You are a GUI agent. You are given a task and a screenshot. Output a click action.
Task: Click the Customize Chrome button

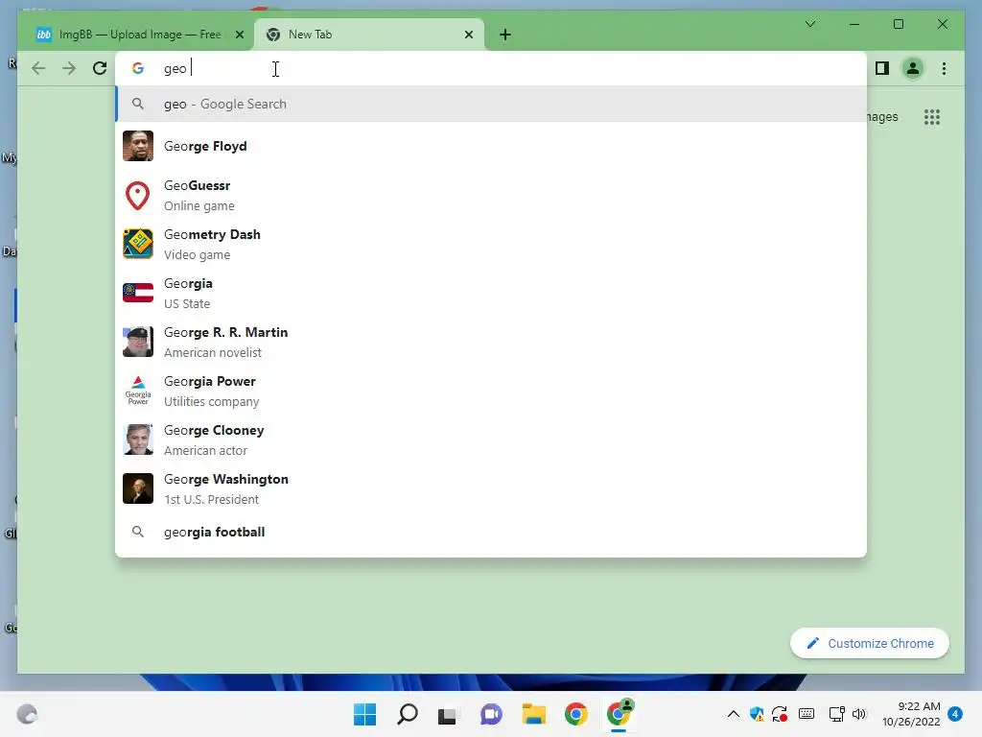[x=869, y=644]
